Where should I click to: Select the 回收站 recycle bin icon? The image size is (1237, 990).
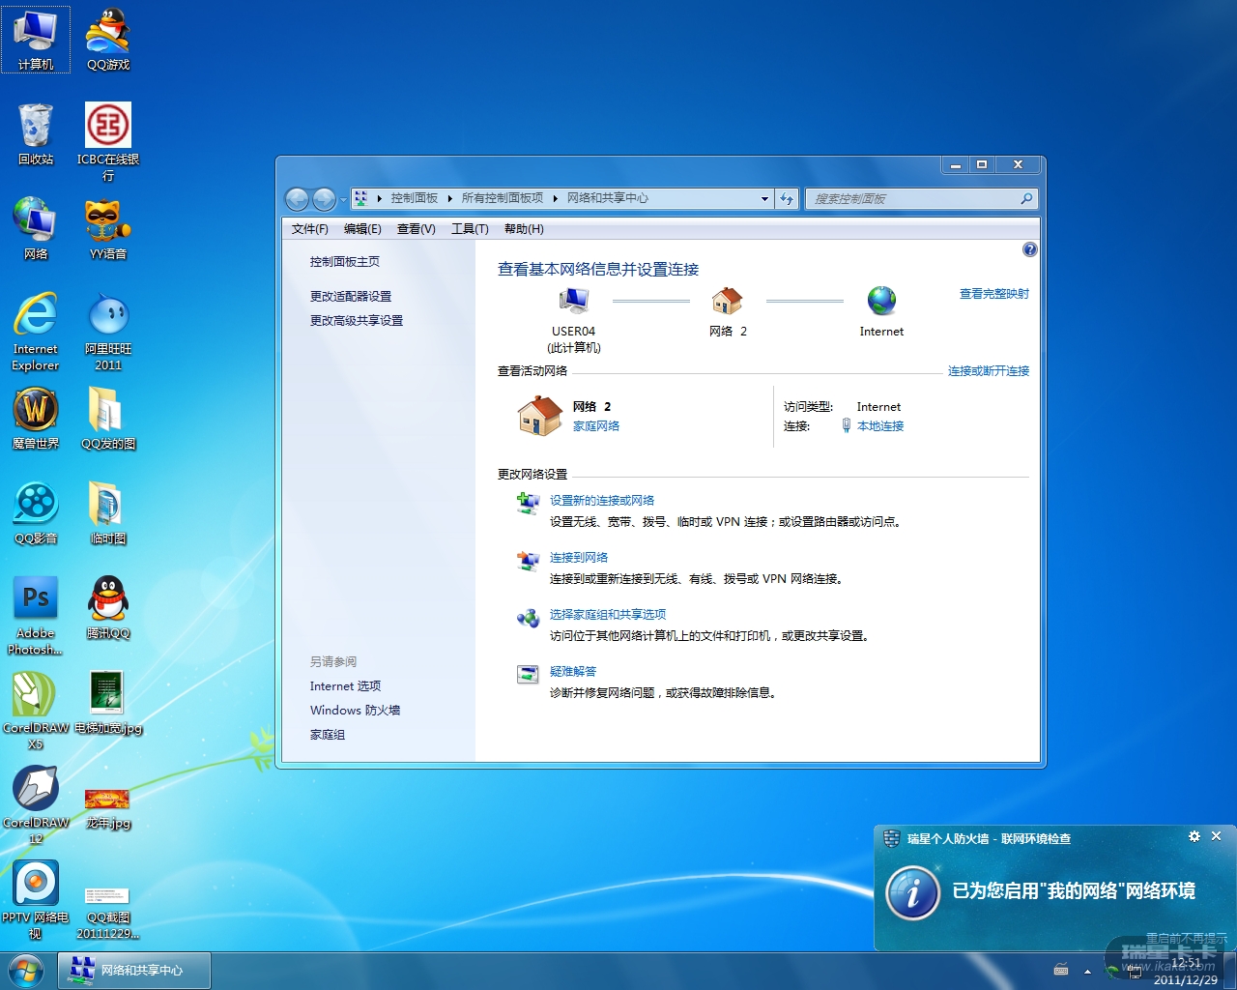pos(36,134)
